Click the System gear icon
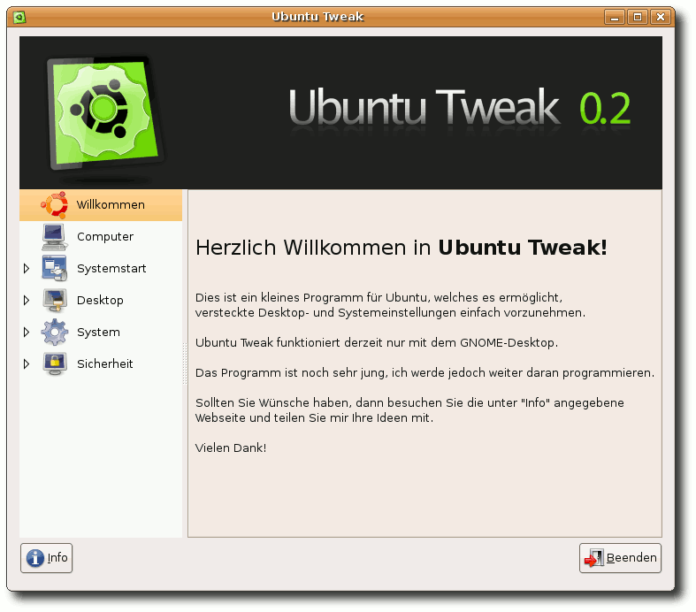The width and height of the screenshot is (696, 612). [55, 332]
